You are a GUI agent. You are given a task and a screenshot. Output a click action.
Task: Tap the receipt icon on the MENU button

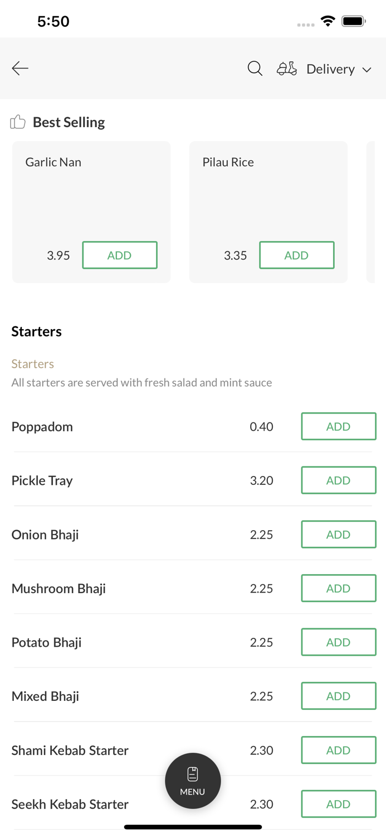coord(193,773)
